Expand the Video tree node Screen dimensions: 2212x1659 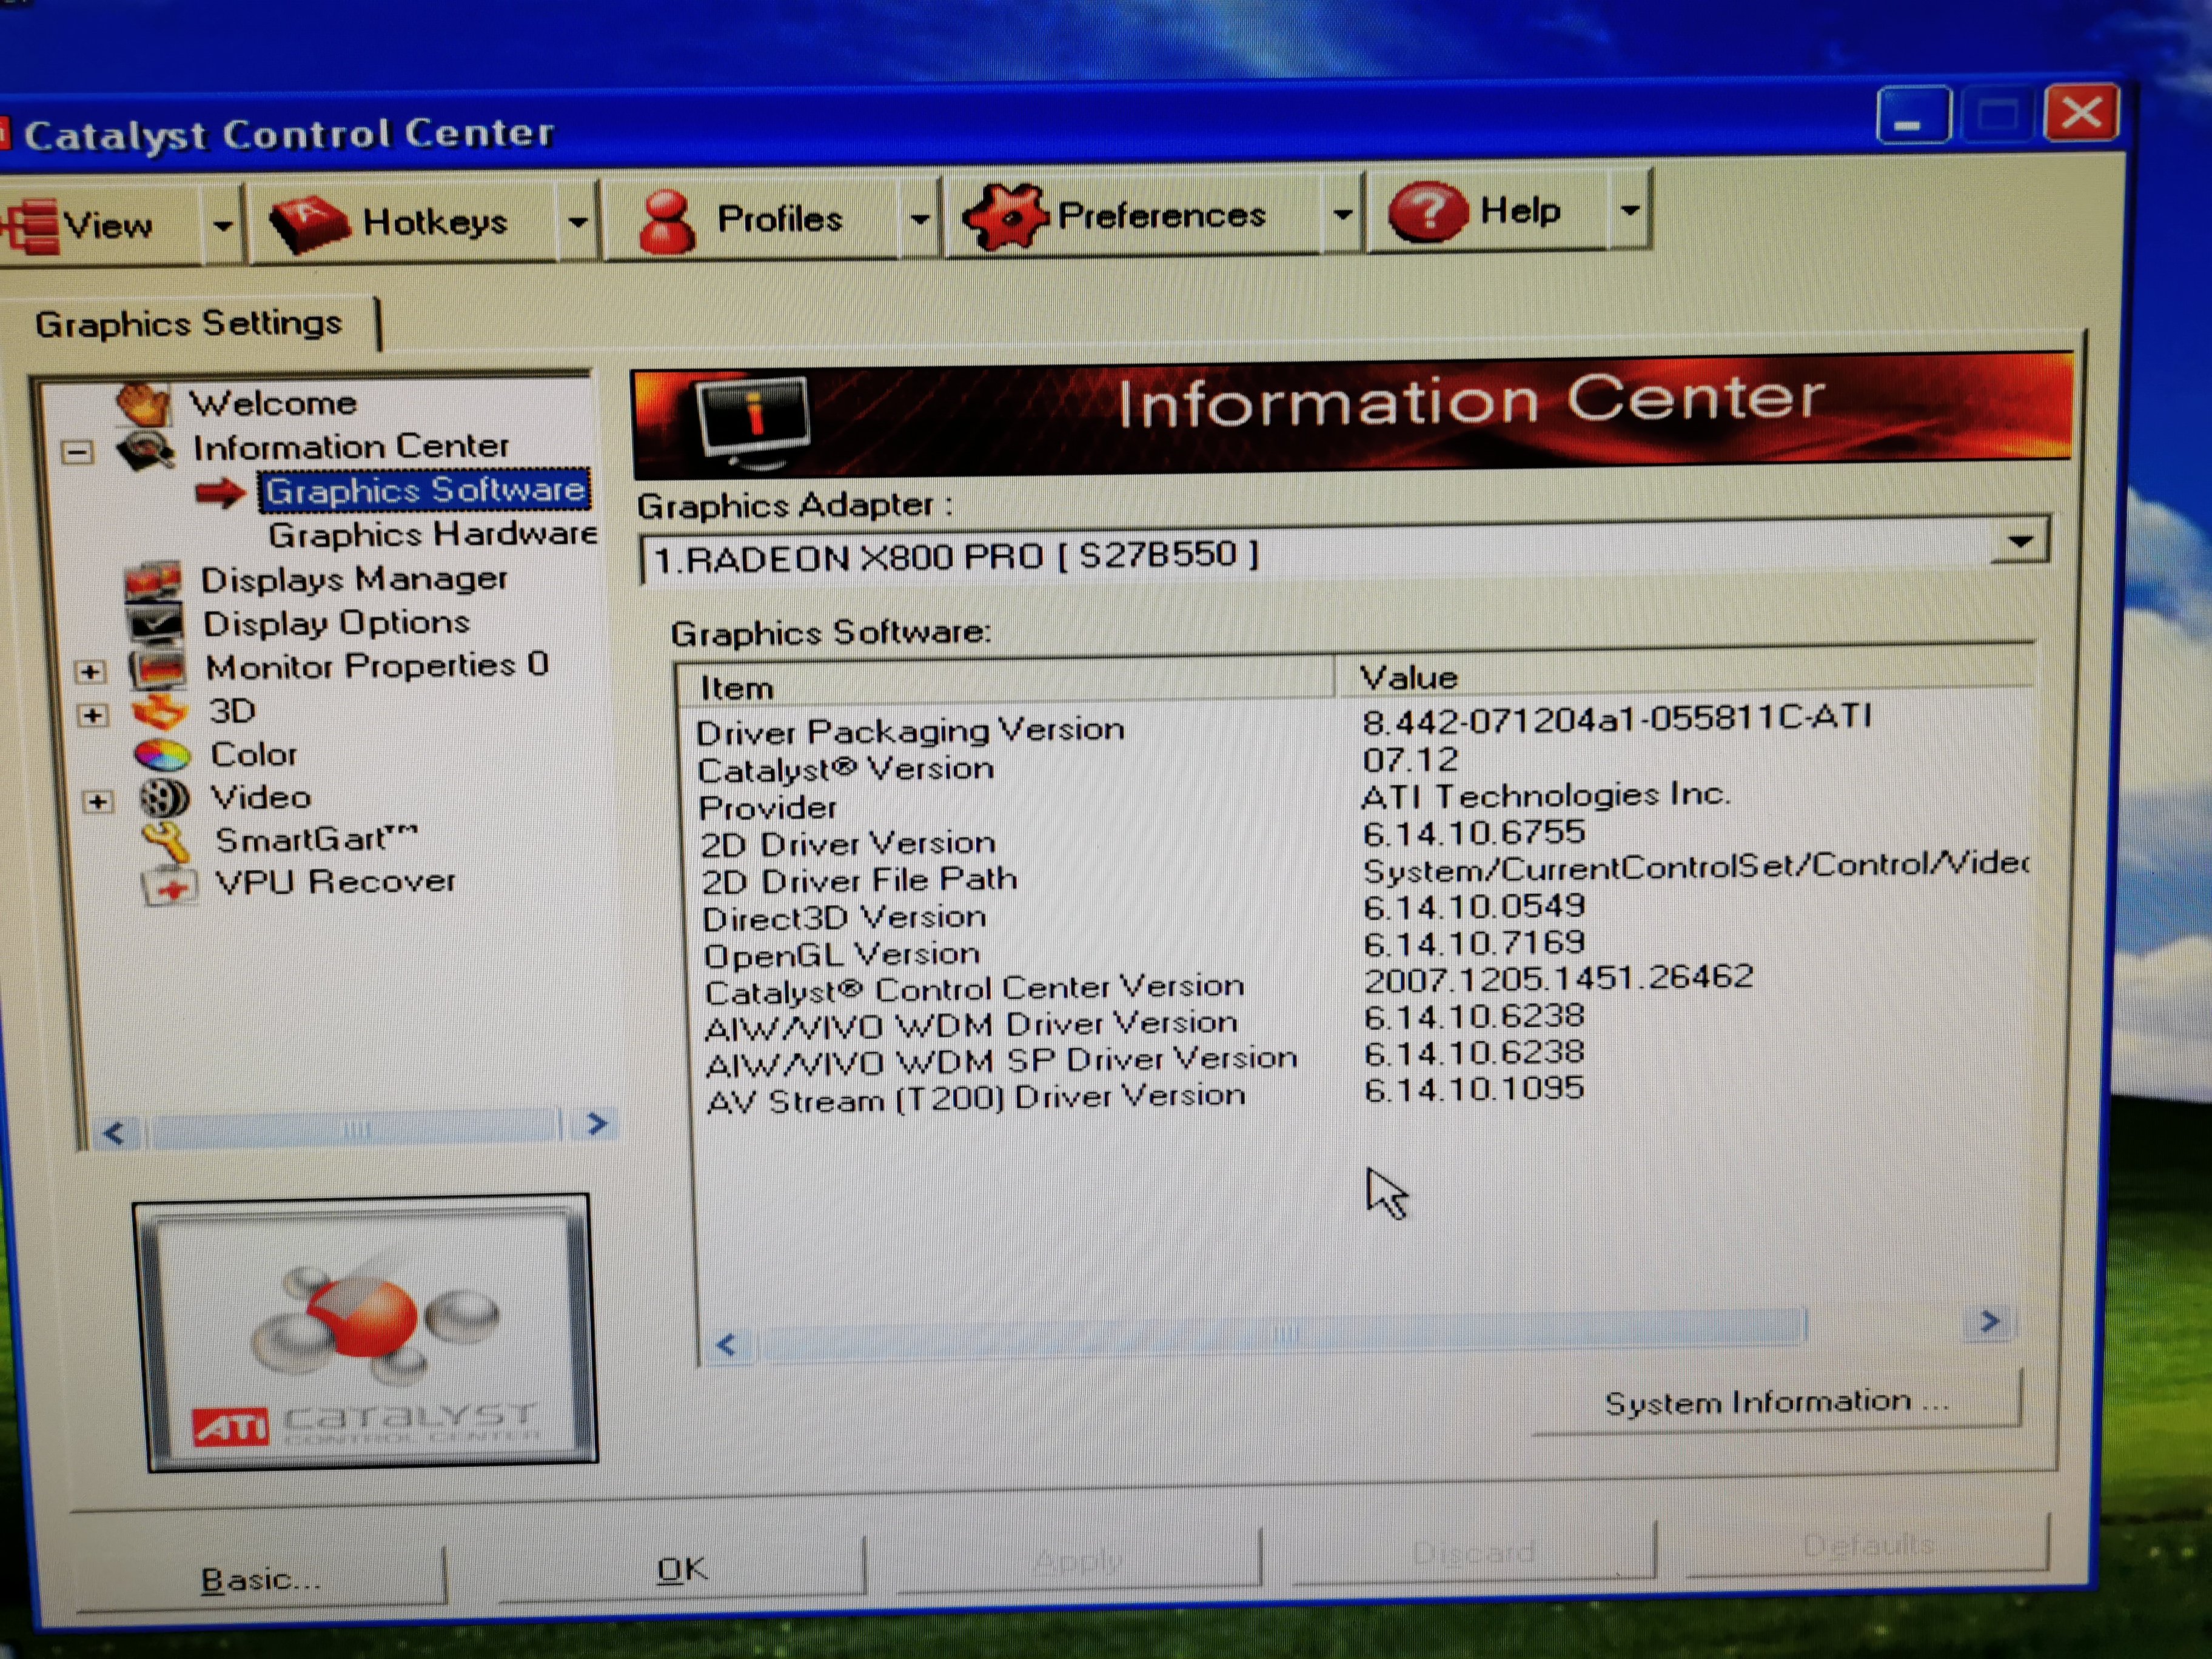(97, 801)
